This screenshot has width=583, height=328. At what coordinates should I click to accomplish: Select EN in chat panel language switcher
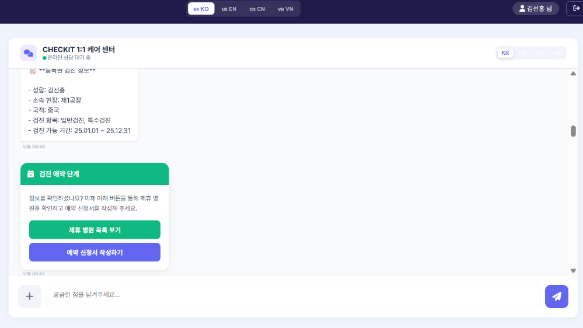522,53
